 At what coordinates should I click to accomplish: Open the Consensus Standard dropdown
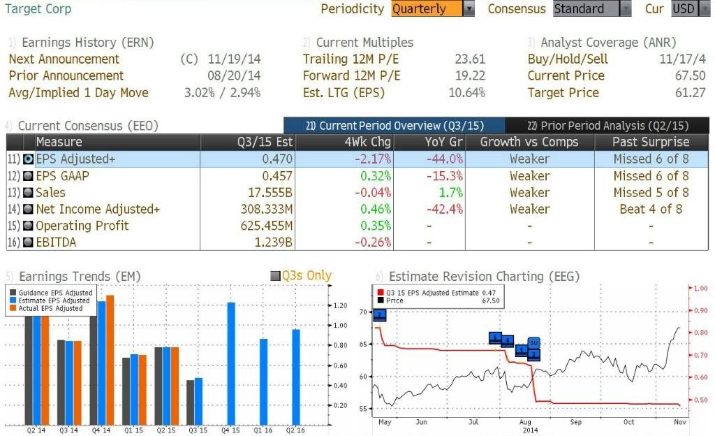[592, 8]
